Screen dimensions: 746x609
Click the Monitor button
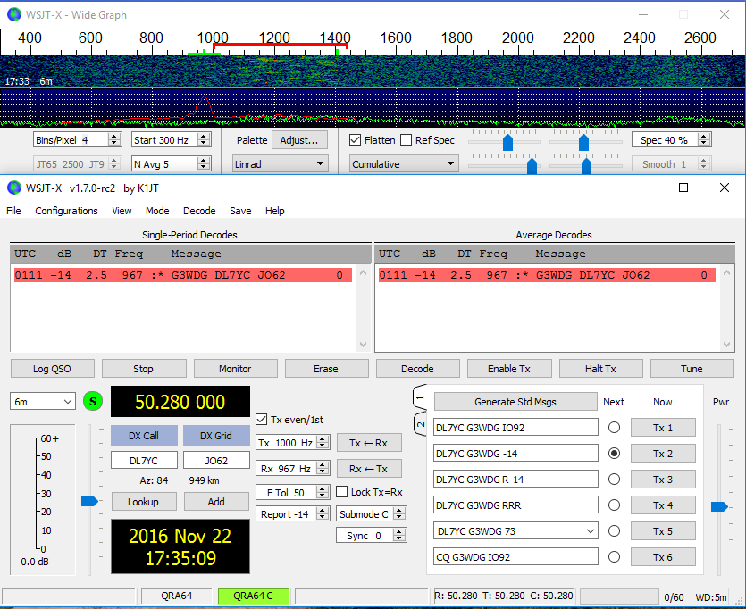[235, 369]
